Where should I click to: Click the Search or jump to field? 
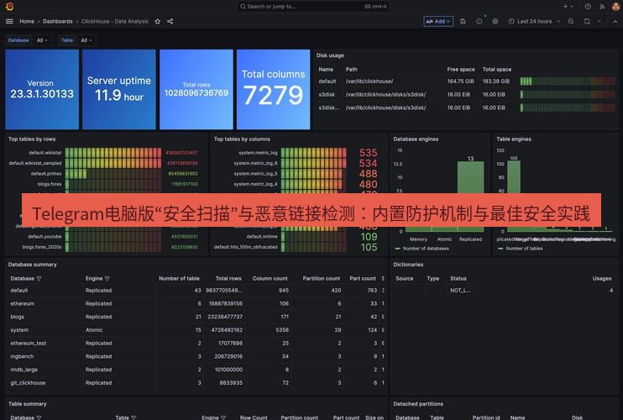[312, 7]
